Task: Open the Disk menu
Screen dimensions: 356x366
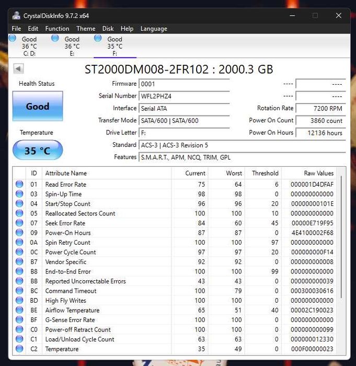Action: (x=108, y=29)
